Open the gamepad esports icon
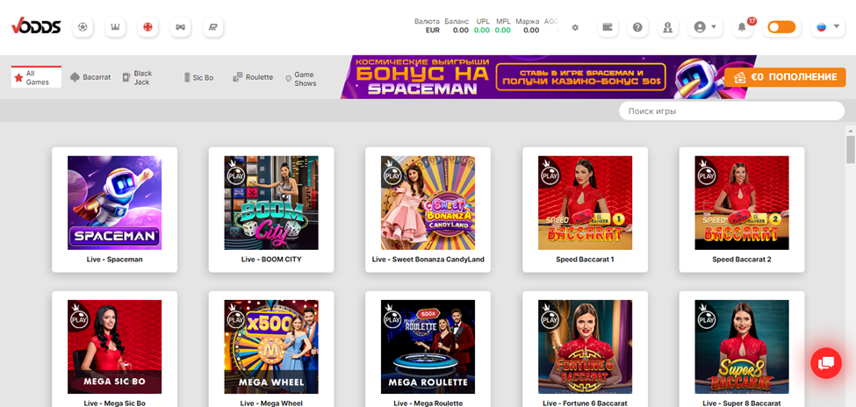Image resolution: width=856 pixels, height=407 pixels. pos(180,27)
